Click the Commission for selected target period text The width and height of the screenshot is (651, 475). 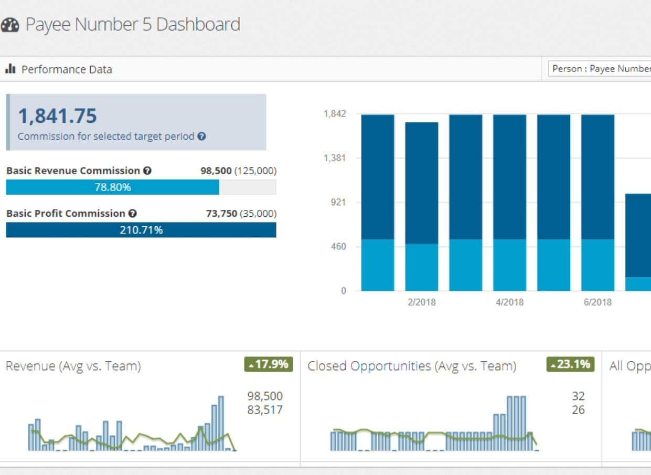coord(106,136)
